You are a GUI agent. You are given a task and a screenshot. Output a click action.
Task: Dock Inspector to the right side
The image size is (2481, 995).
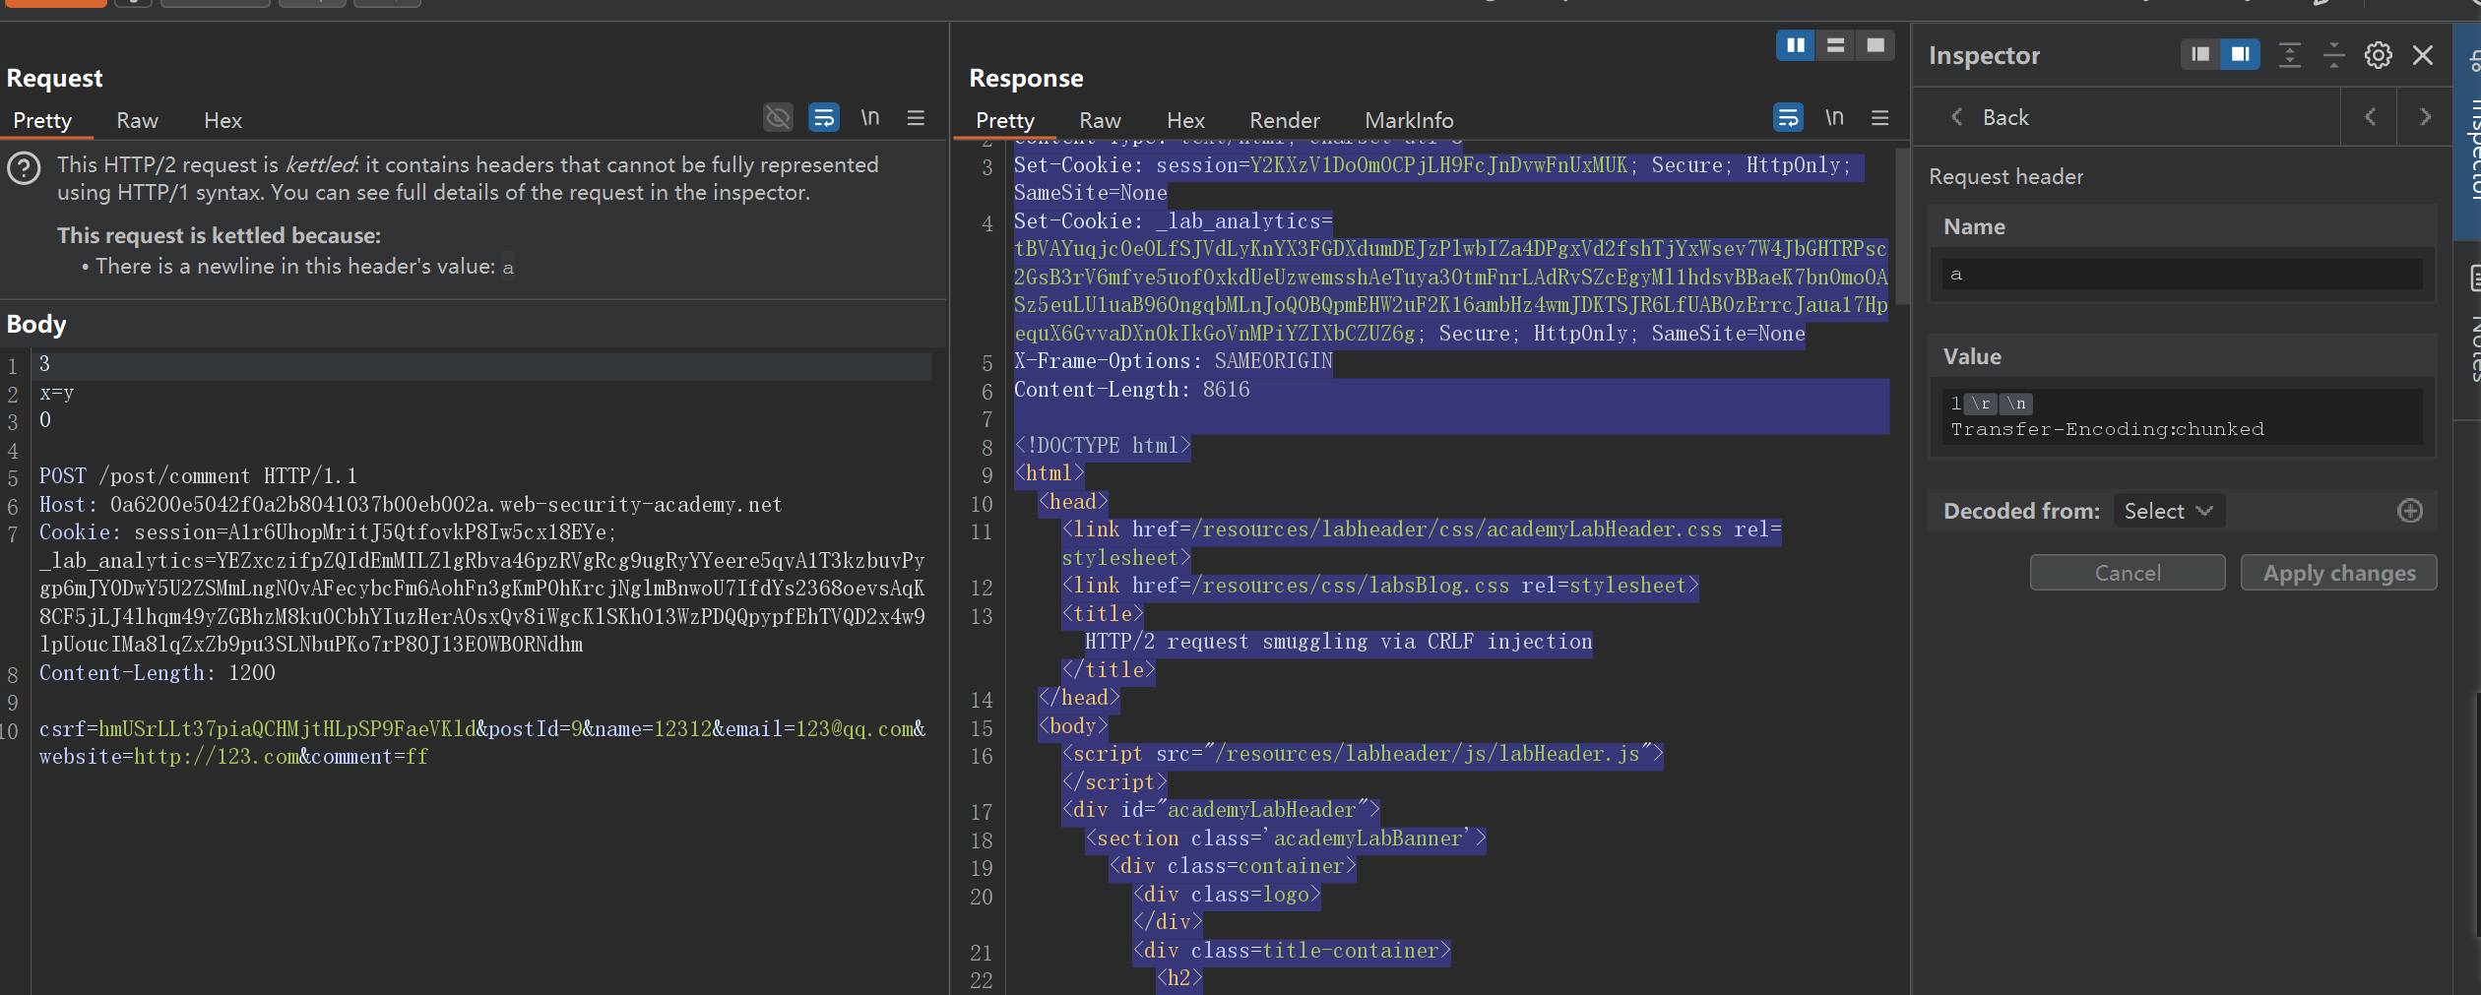2240,54
